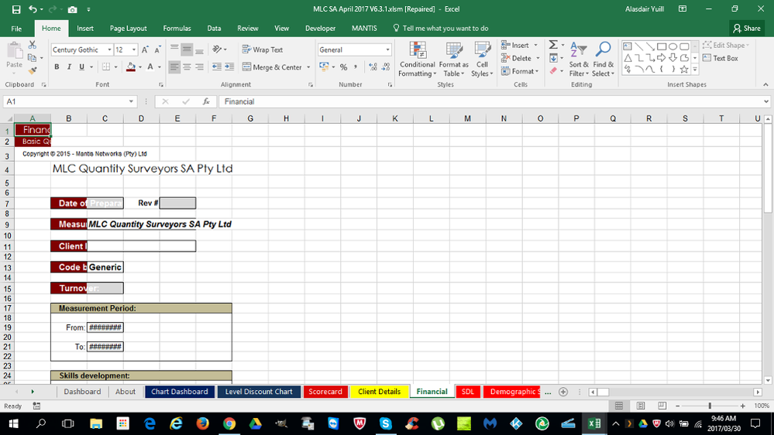Image resolution: width=774 pixels, height=435 pixels.
Task: Click Format in the Cells group
Action: 519,71
